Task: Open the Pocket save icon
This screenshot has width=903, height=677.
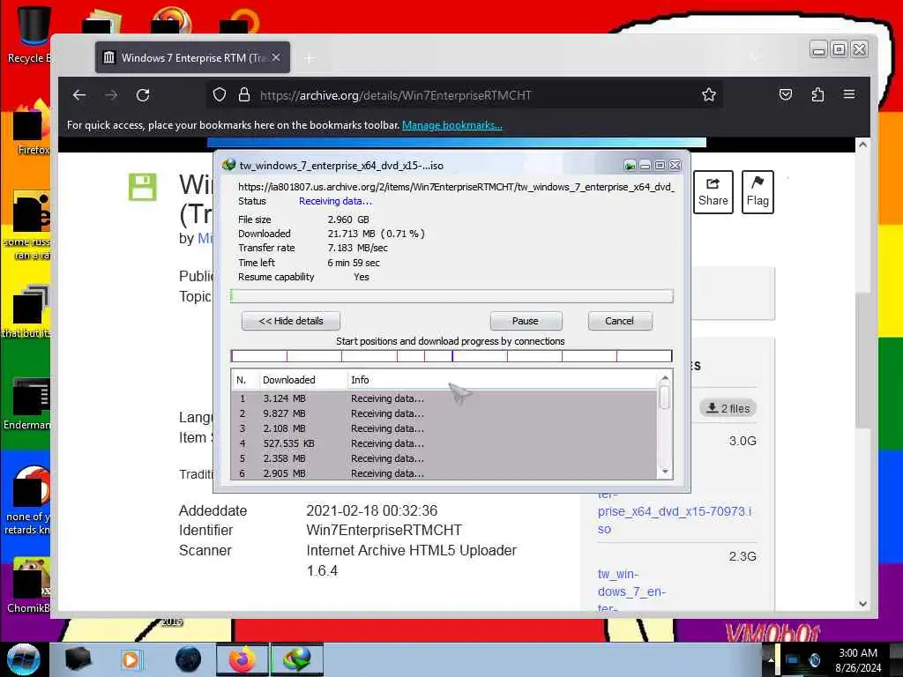Action: coord(786,94)
